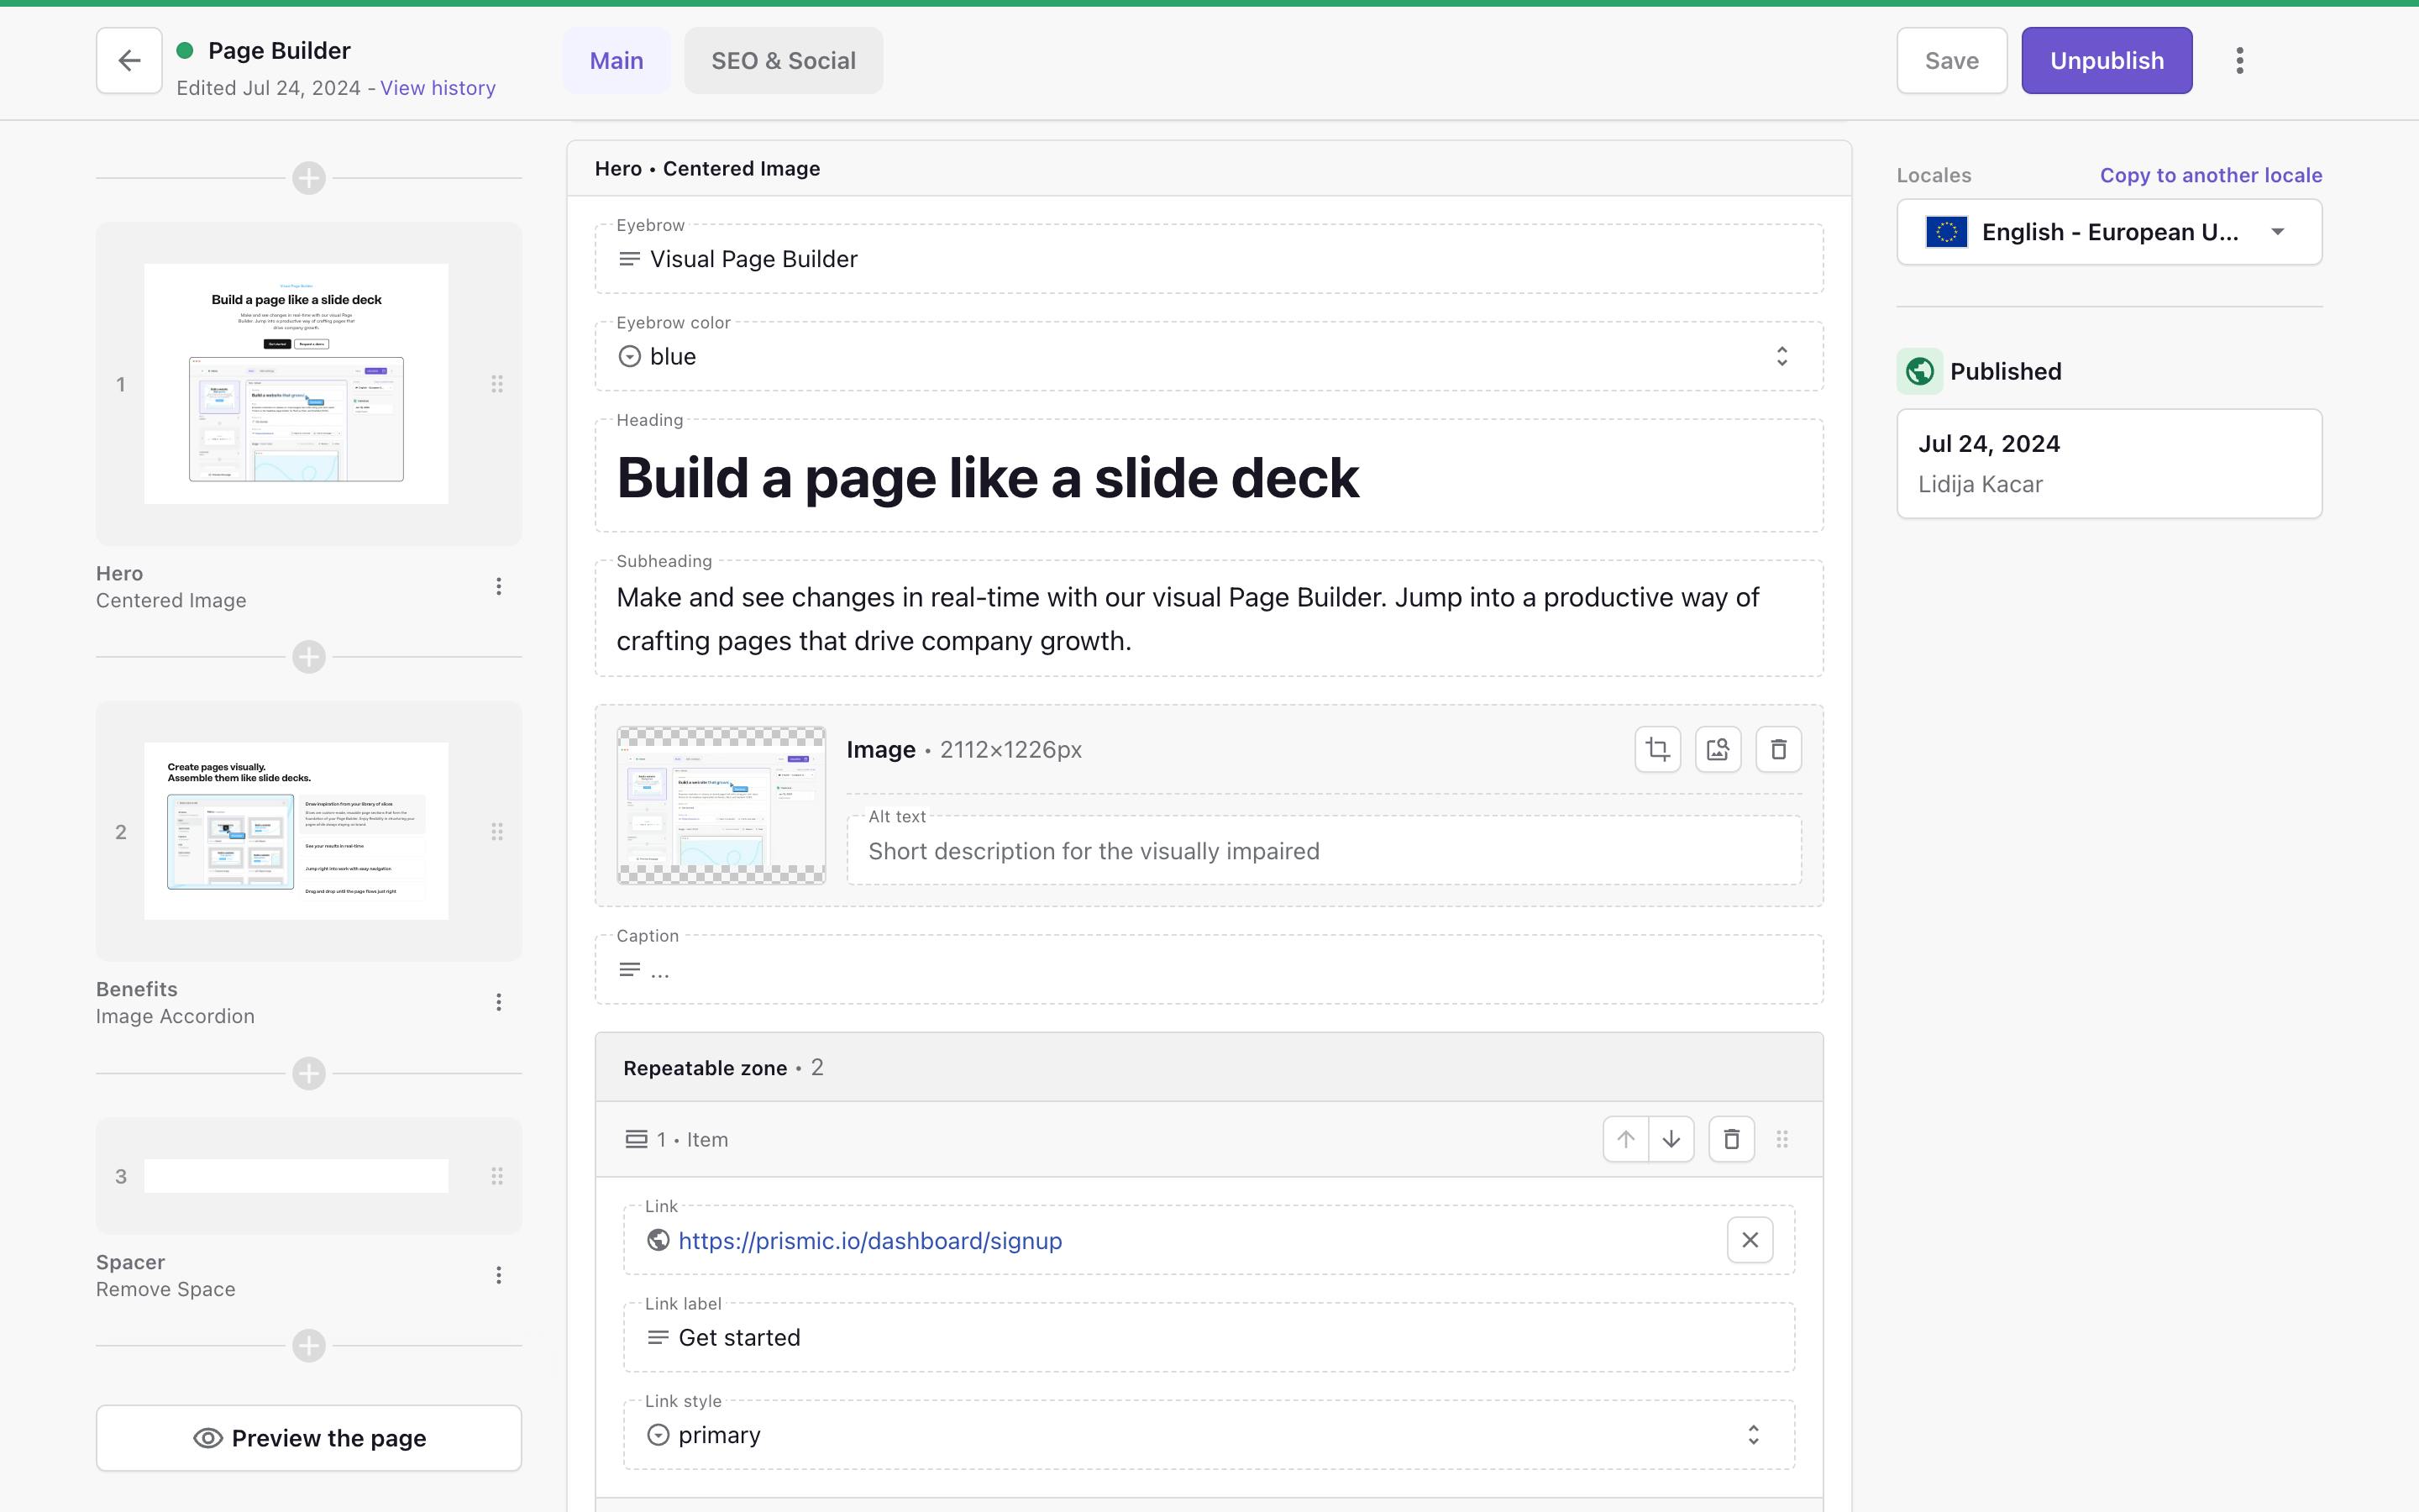Replace the hero image
This screenshot has height=1512, width=2419.
tap(1718, 749)
